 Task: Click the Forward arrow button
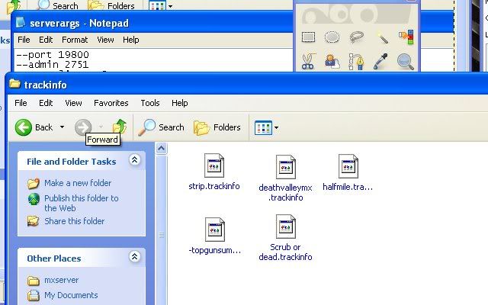point(83,127)
